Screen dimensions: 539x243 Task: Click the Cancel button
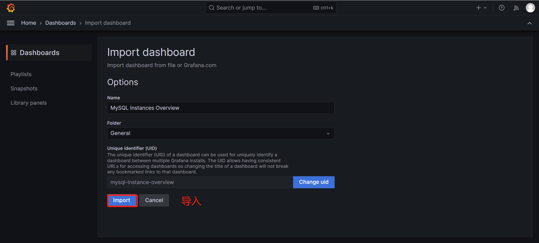(154, 200)
